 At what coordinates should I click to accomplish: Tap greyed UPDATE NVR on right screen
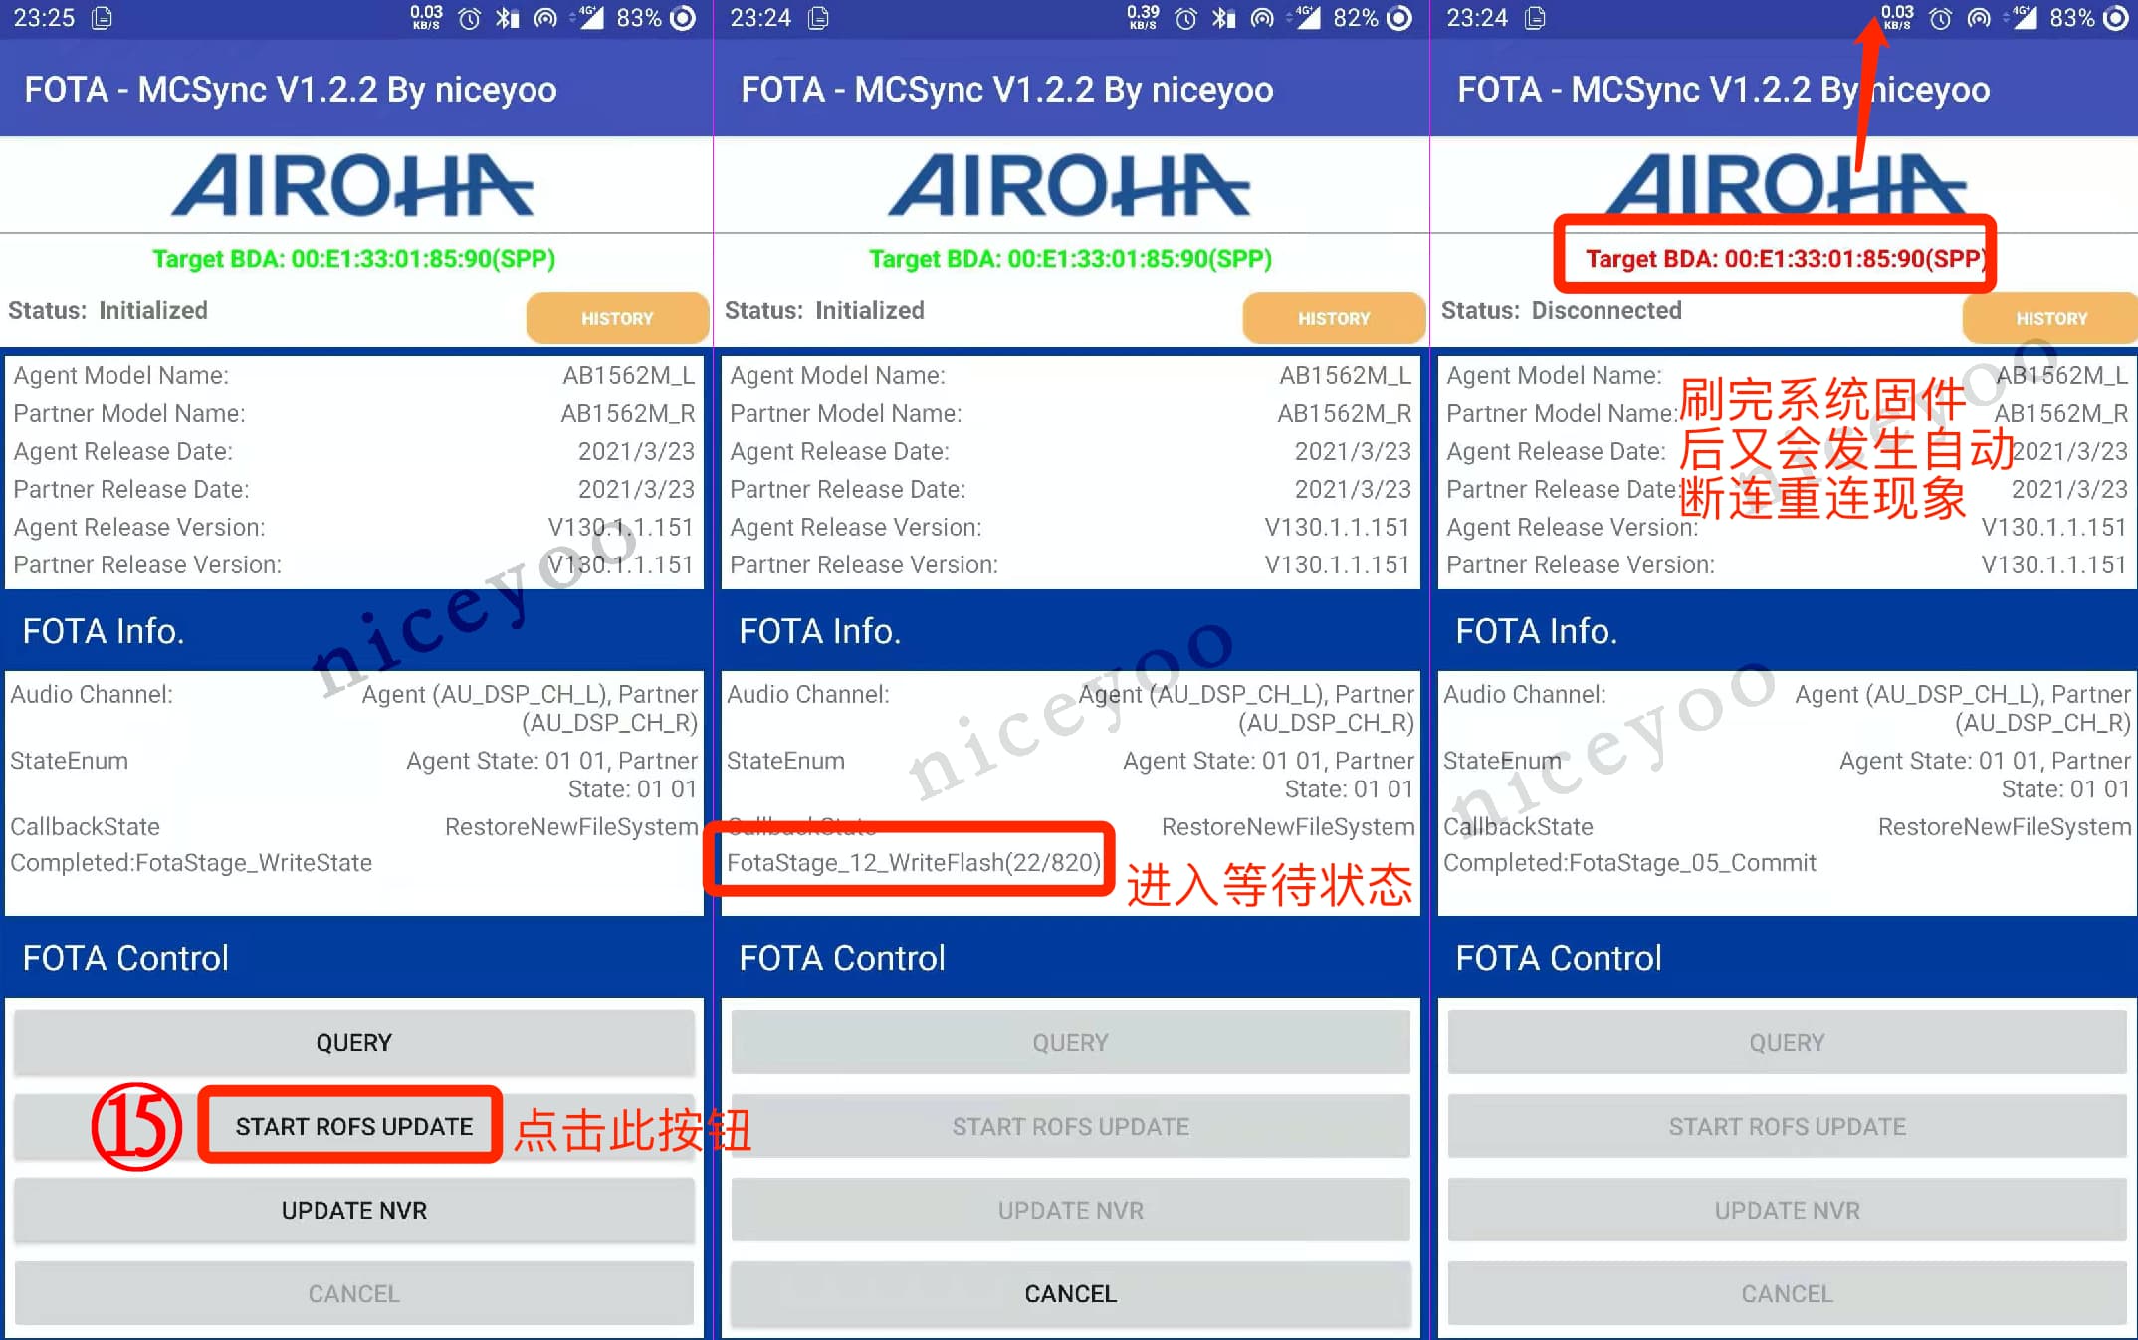coord(1788,1210)
